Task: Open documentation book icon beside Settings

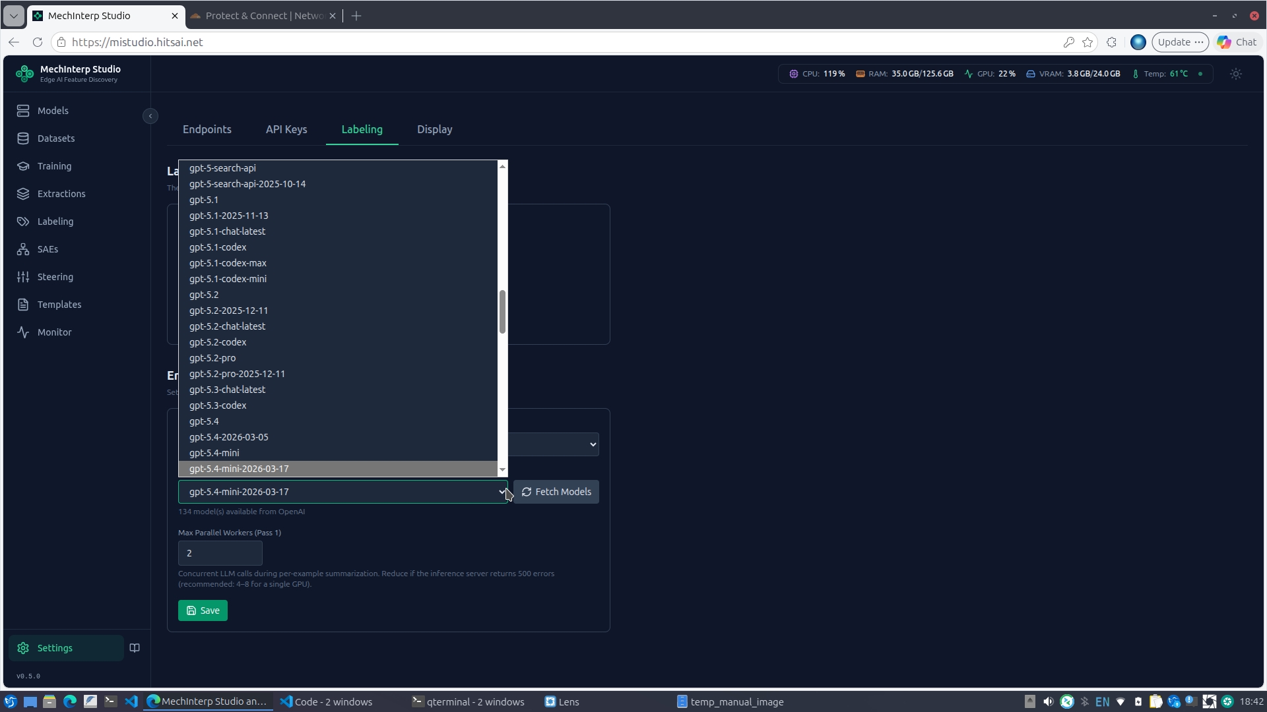Action: pyautogui.click(x=135, y=648)
